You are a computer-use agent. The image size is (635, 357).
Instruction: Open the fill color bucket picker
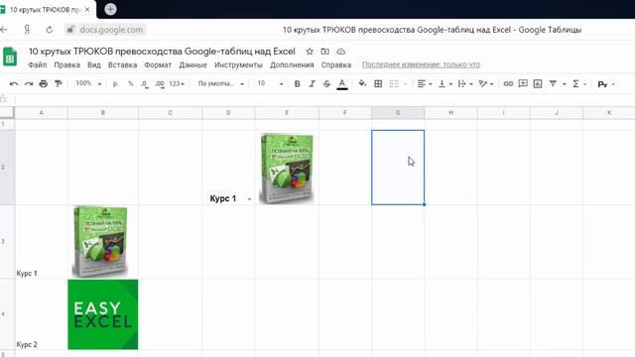click(x=362, y=83)
